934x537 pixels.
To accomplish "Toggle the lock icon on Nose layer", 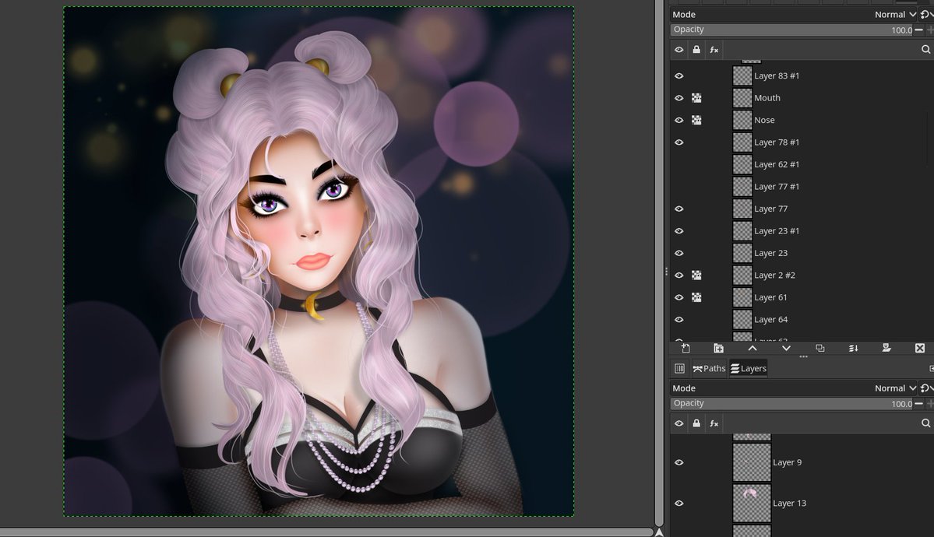I will point(696,121).
